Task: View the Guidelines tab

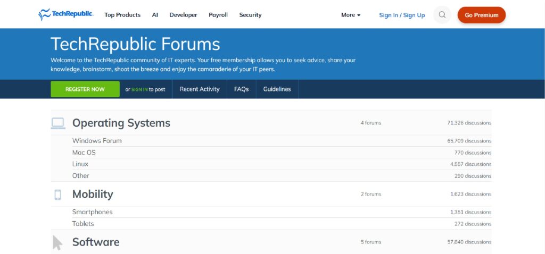Action: pyautogui.click(x=277, y=89)
